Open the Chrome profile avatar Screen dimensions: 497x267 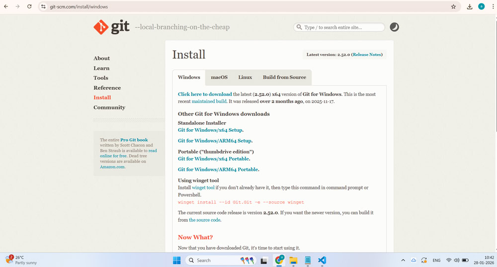pos(481,6)
